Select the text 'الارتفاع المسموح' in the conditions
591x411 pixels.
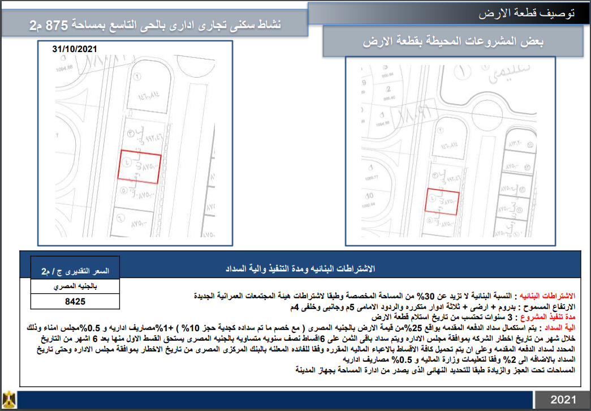tap(549, 306)
